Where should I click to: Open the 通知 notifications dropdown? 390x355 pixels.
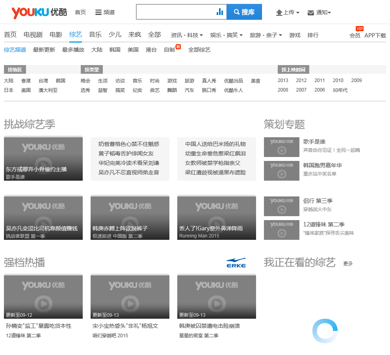319,13
